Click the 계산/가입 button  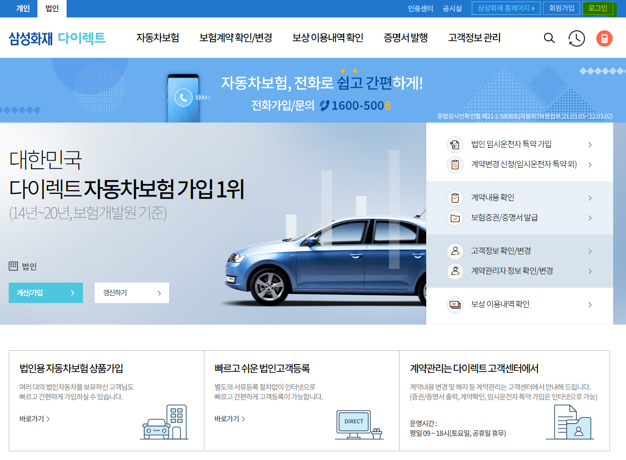(46, 293)
